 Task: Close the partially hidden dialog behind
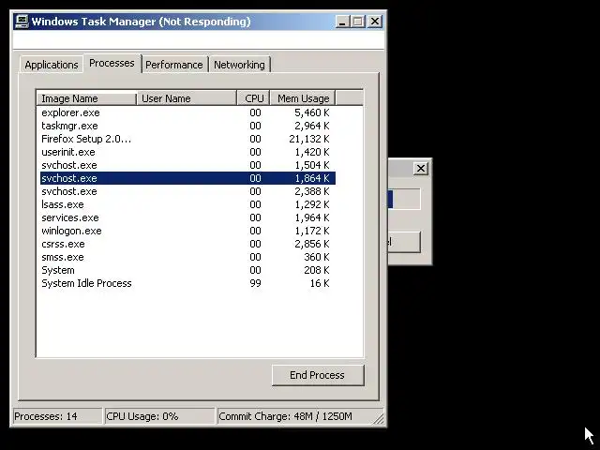point(421,169)
